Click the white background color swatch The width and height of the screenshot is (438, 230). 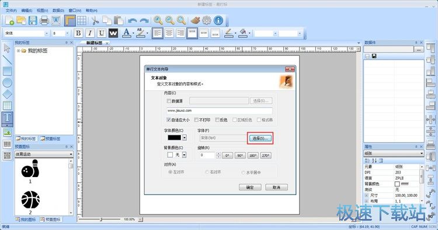[x=170, y=155]
